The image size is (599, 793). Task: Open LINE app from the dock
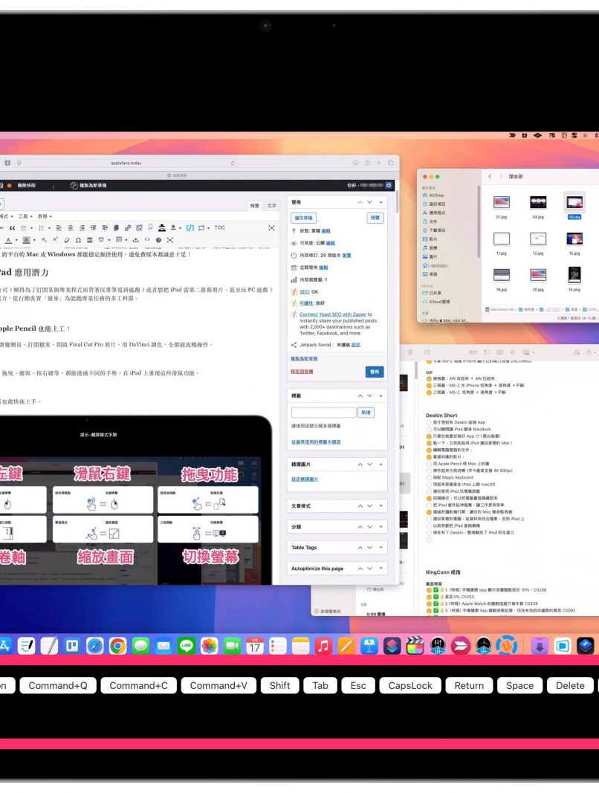click(x=187, y=646)
